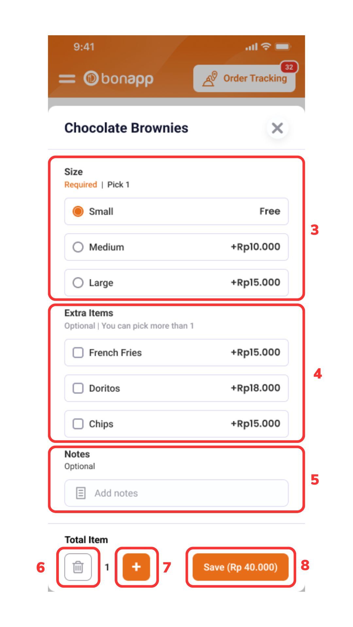Pick the Large size radio button
The width and height of the screenshot is (353, 627).
click(x=78, y=282)
